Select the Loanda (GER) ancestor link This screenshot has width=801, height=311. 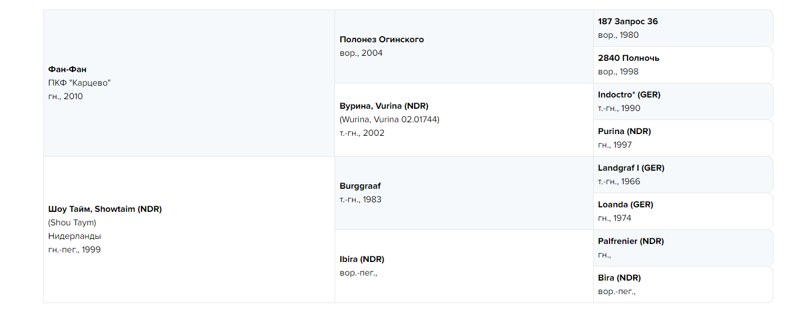625,205
